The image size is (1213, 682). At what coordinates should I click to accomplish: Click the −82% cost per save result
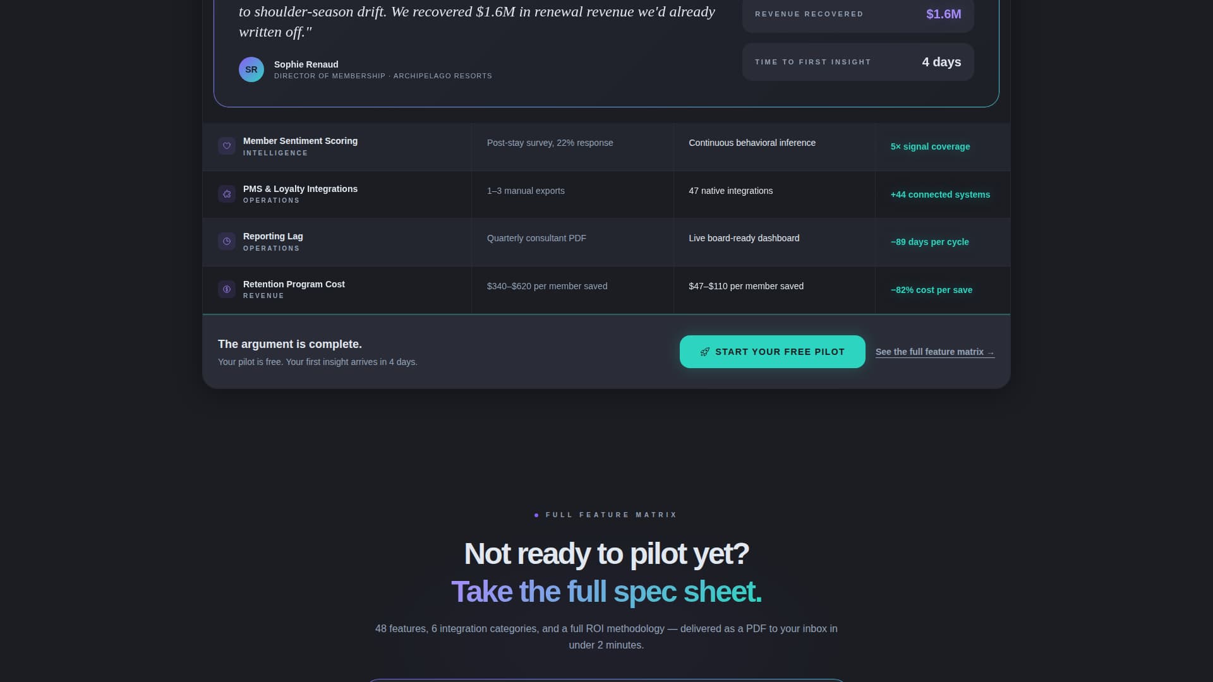click(x=931, y=290)
